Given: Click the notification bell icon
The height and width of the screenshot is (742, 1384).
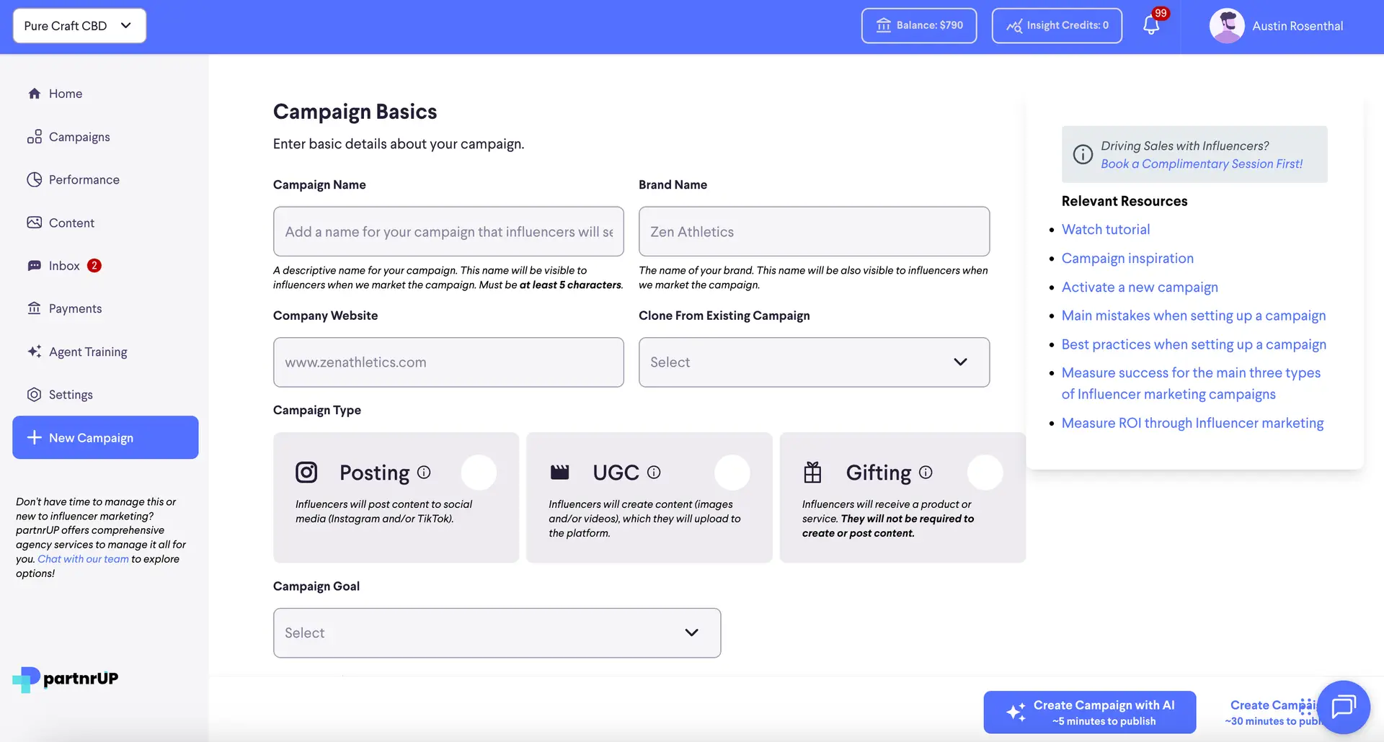Looking at the screenshot, I should (1150, 25).
